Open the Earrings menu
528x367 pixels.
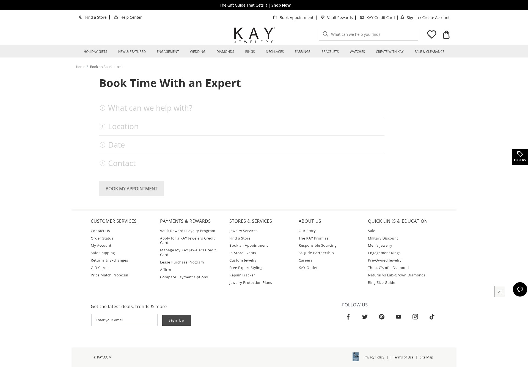(x=302, y=51)
